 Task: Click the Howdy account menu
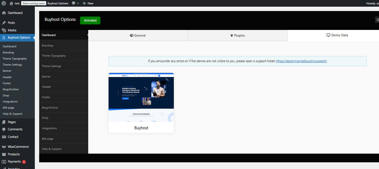pos(373,3)
